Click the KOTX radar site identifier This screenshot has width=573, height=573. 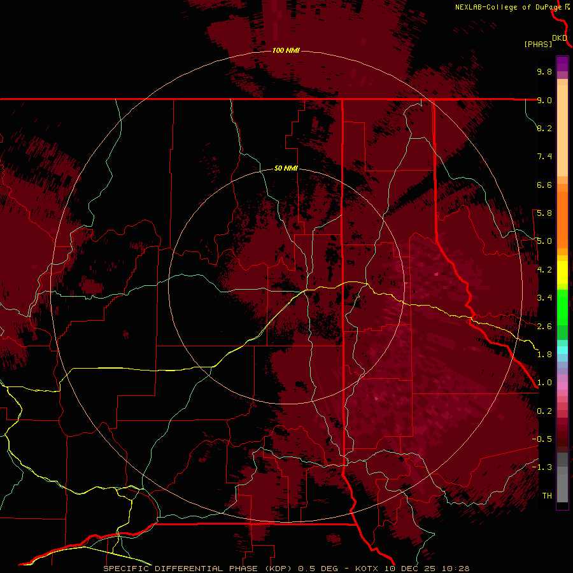(x=367, y=569)
